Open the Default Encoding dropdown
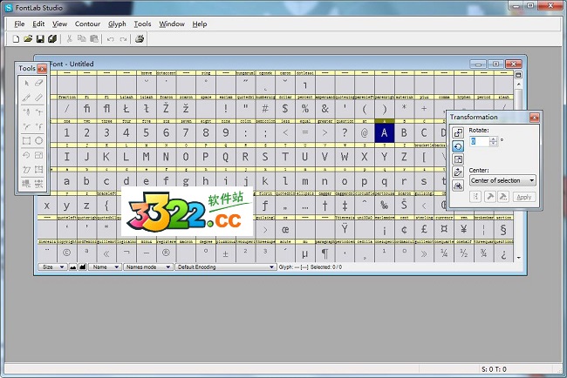 click(225, 267)
